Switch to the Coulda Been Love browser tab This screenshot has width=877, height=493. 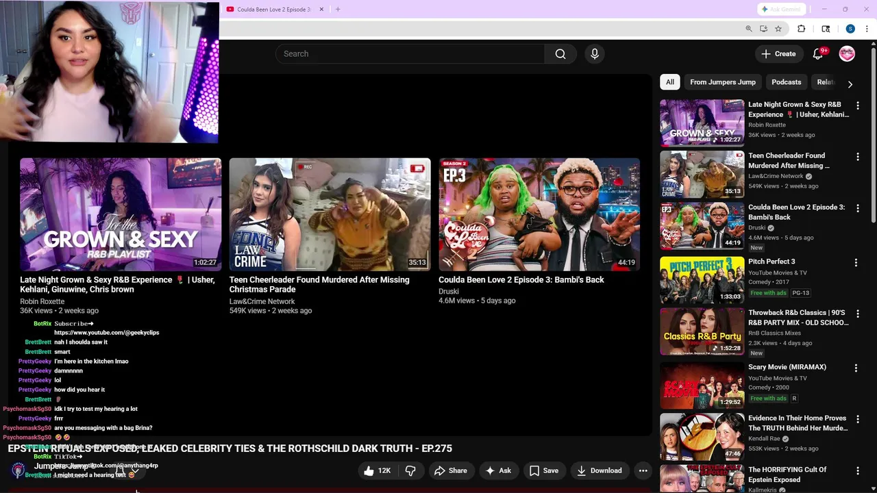tap(274, 9)
